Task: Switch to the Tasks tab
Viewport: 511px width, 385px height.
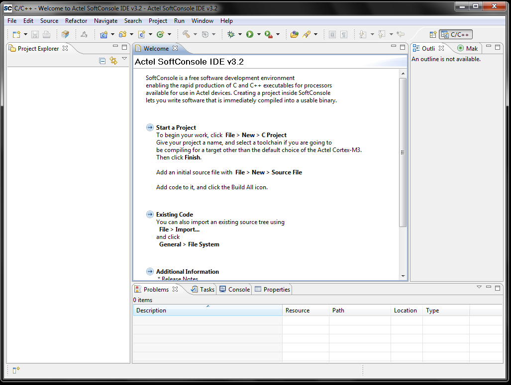Action: point(203,289)
